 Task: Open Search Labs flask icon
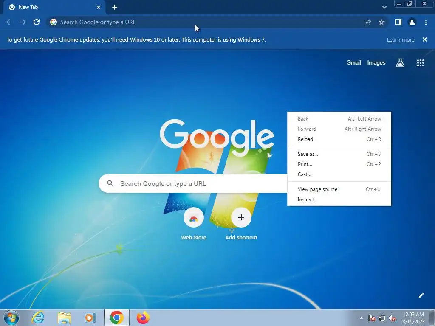[x=400, y=63]
